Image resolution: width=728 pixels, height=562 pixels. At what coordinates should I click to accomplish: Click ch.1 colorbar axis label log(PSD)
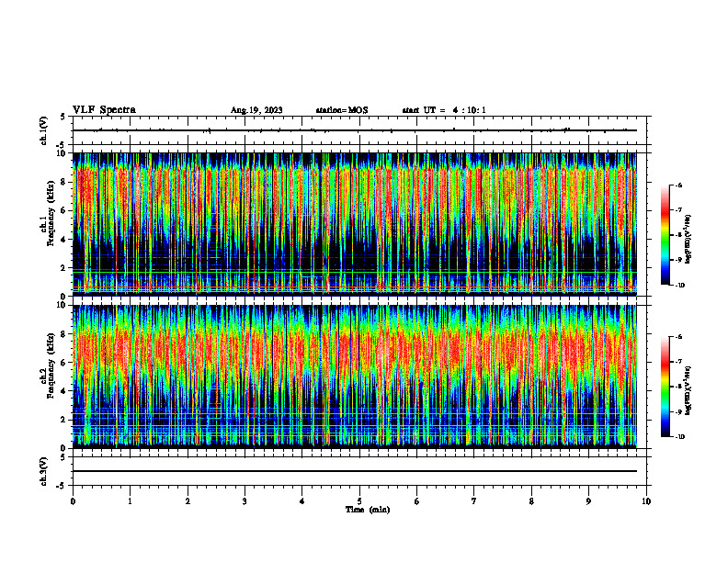[x=688, y=240]
